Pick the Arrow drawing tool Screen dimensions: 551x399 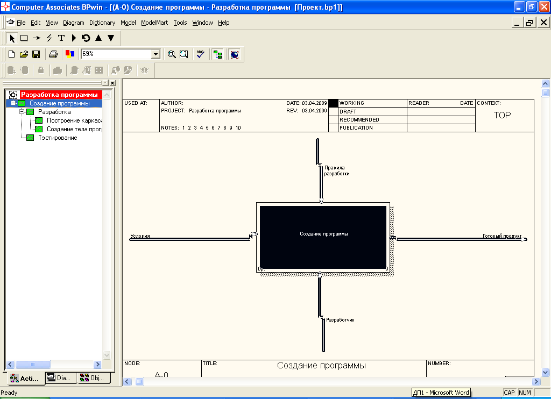(37, 38)
